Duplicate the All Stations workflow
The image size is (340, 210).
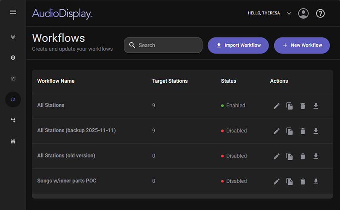(x=289, y=106)
